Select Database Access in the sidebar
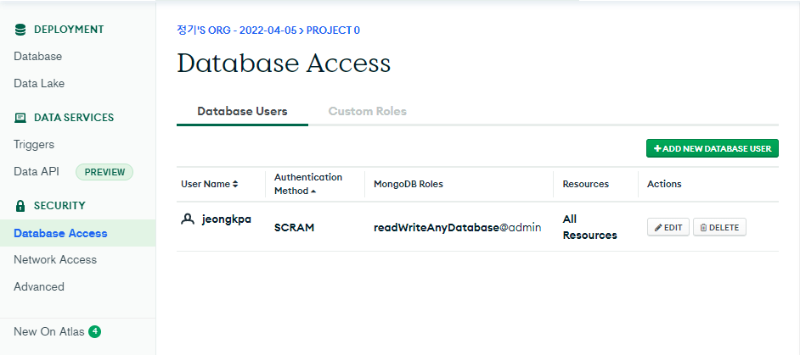The image size is (800, 355). 77,233
